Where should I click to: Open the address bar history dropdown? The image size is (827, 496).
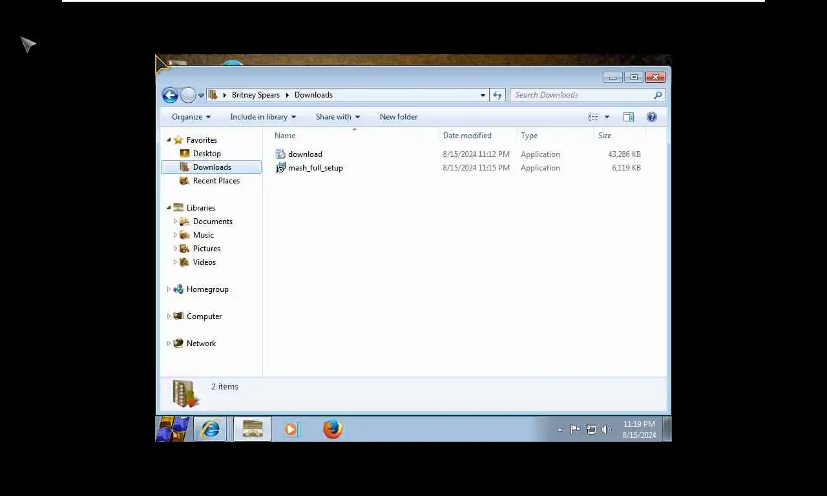pos(483,95)
